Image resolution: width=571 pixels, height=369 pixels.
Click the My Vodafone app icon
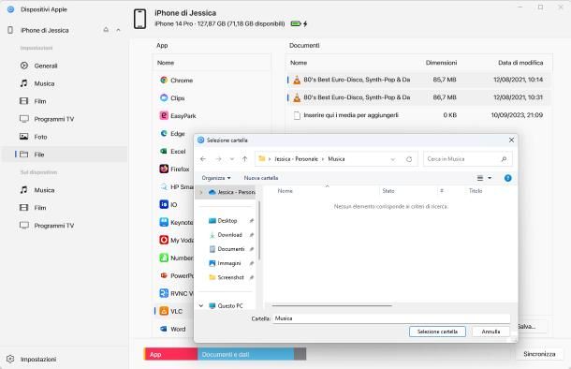164,240
